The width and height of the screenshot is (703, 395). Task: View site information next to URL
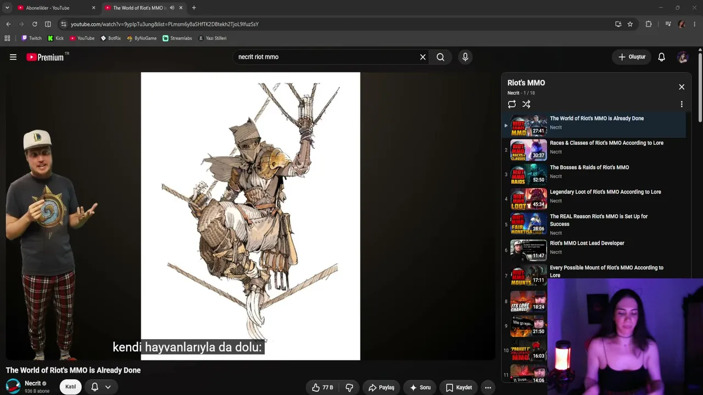pos(64,24)
